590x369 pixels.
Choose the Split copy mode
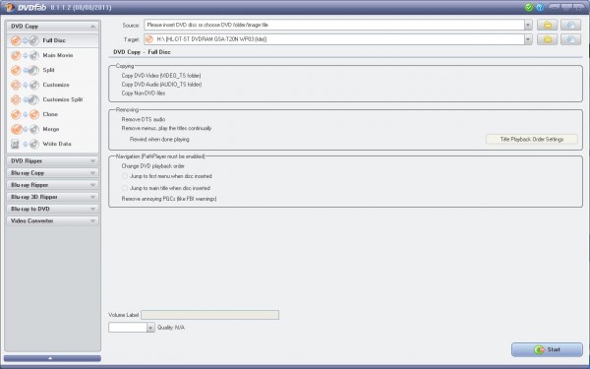[53, 70]
